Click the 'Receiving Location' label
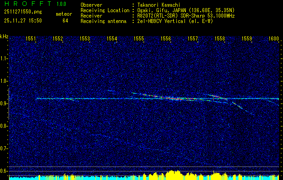This screenshot has width=283, height=180. (105, 10)
